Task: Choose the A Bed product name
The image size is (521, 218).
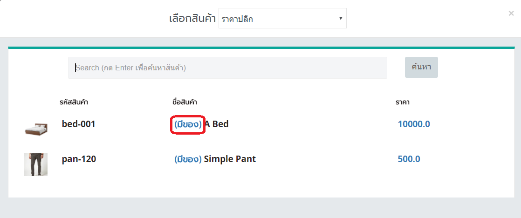Action: click(217, 124)
